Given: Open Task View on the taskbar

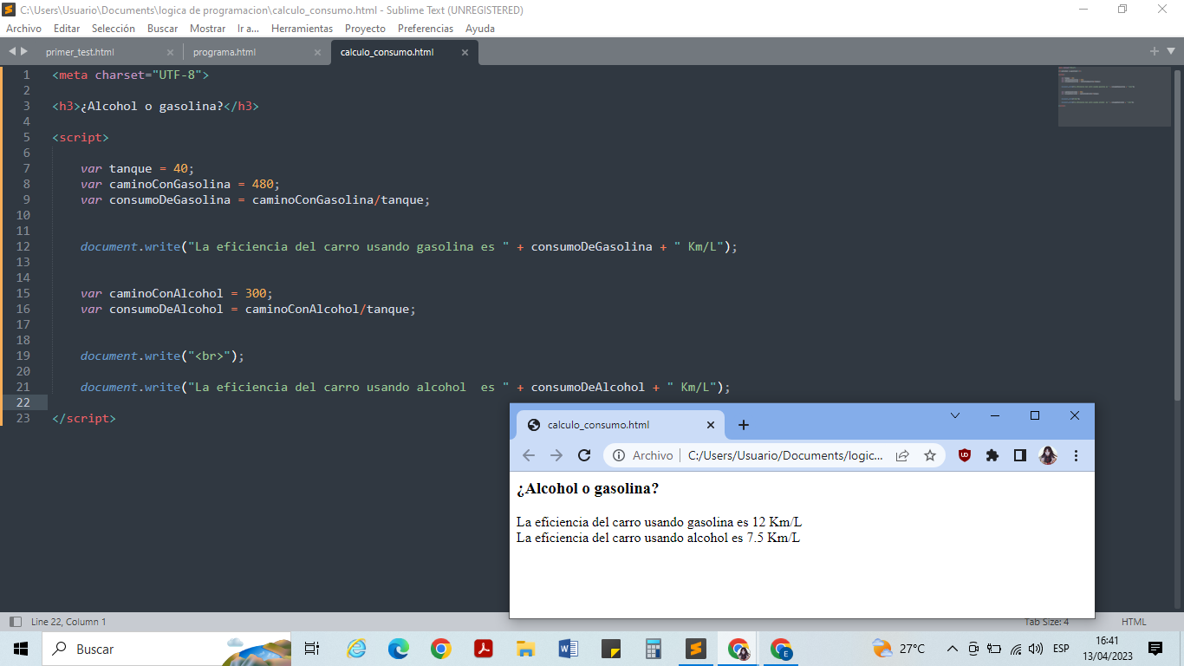Looking at the screenshot, I should pyautogui.click(x=313, y=649).
